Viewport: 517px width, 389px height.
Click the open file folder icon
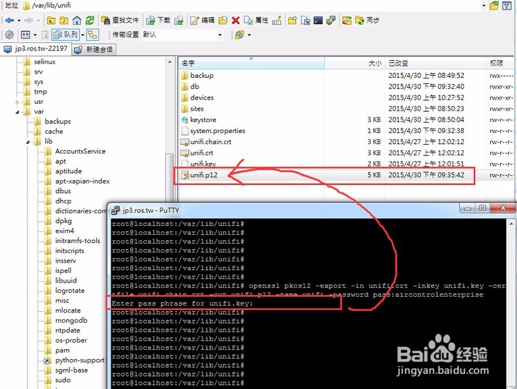(x=223, y=20)
